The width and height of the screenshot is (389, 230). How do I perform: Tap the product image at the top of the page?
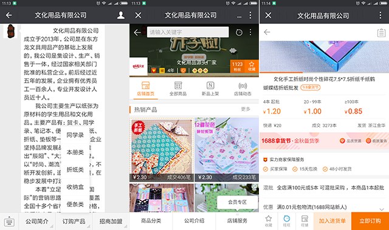click(324, 56)
